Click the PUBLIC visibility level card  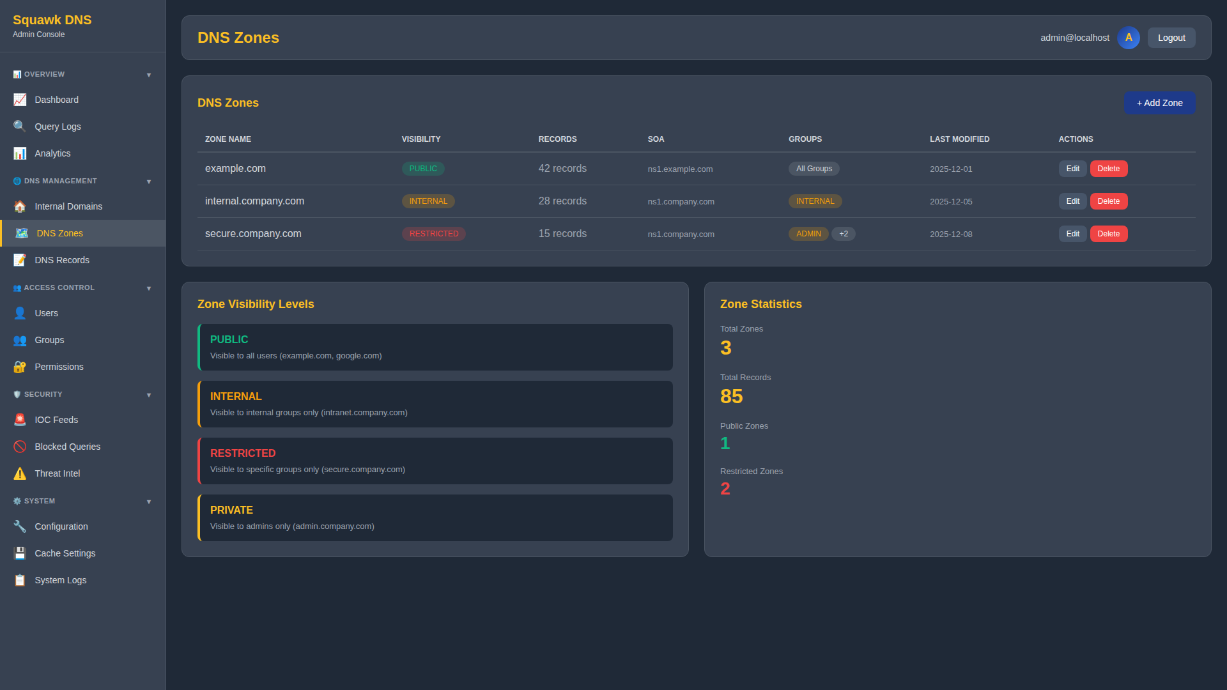(x=435, y=347)
